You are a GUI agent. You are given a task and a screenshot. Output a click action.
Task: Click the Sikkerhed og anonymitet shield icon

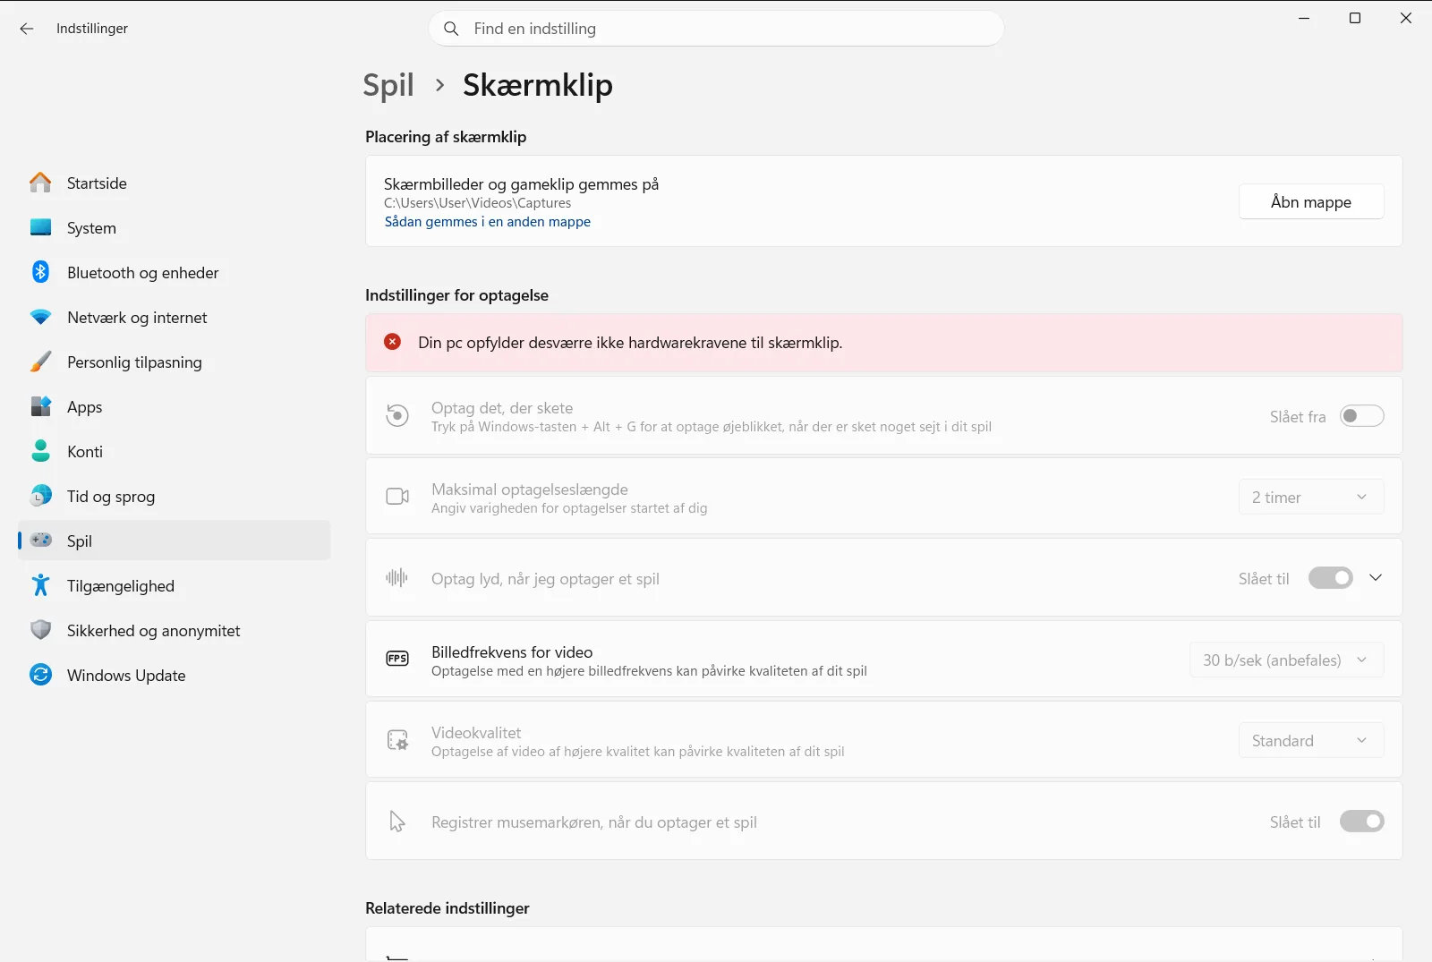click(40, 630)
